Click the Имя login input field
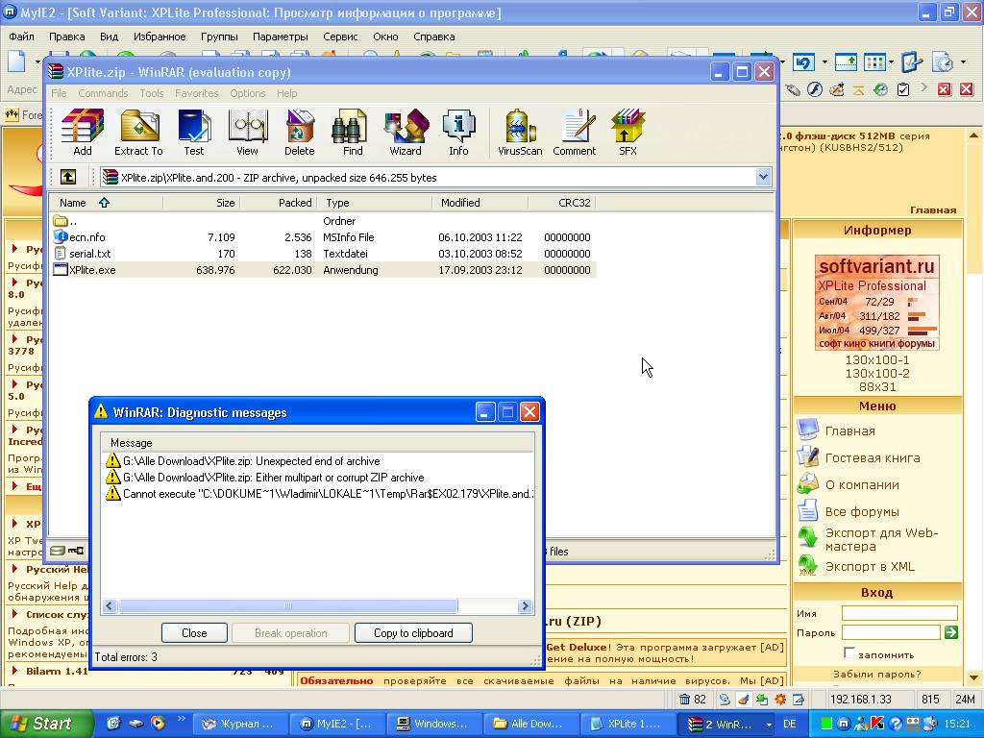 (899, 613)
